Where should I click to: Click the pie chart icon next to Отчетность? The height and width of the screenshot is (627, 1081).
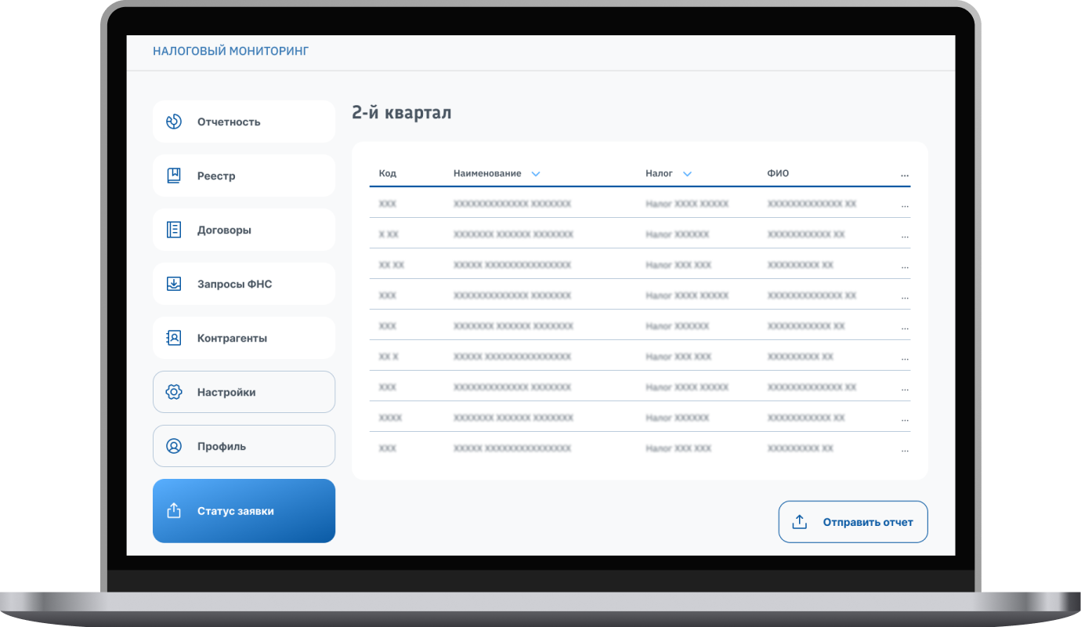(174, 121)
